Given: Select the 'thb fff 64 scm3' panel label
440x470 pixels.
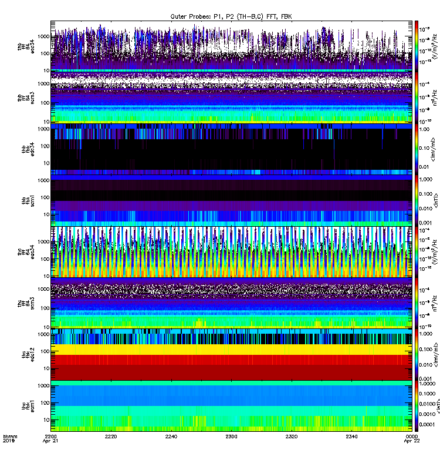Looking at the screenshot, I should 26,98.
